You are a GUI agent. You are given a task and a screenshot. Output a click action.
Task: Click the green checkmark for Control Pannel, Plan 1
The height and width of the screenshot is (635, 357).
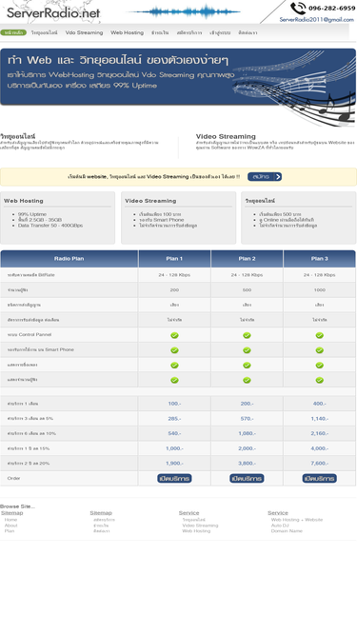pyautogui.click(x=174, y=335)
